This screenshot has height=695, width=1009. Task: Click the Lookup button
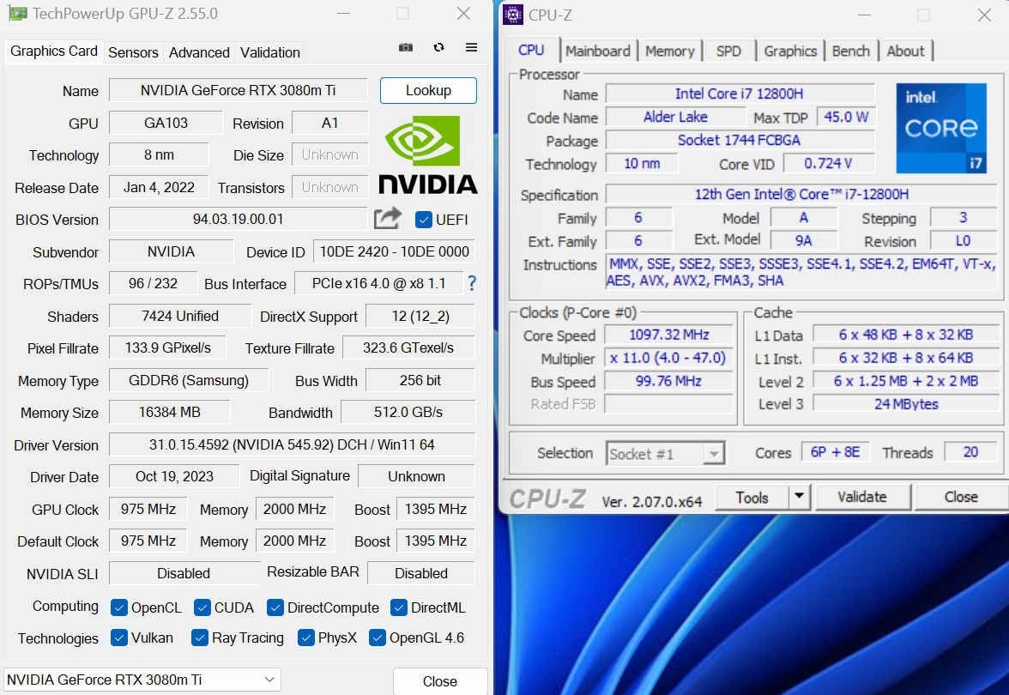(x=428, y=91)
